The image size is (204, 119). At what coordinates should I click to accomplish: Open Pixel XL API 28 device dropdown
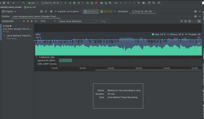[51, 3]
